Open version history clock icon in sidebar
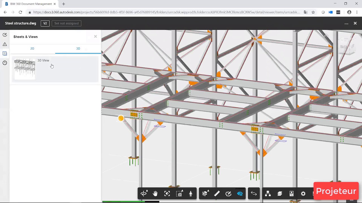362x203 pixels. (5, 63)
